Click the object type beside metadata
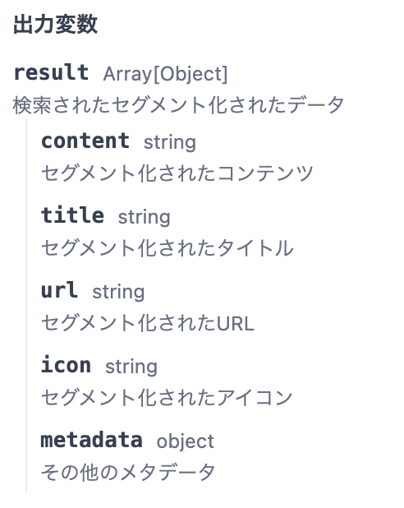The height and width of the screenshot is (508, 404). click(x=186, y=441)
